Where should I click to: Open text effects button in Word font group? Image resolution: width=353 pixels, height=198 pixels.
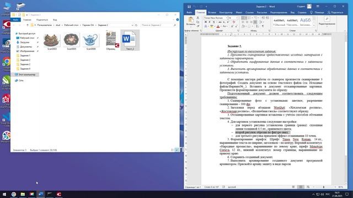point(206,26)
